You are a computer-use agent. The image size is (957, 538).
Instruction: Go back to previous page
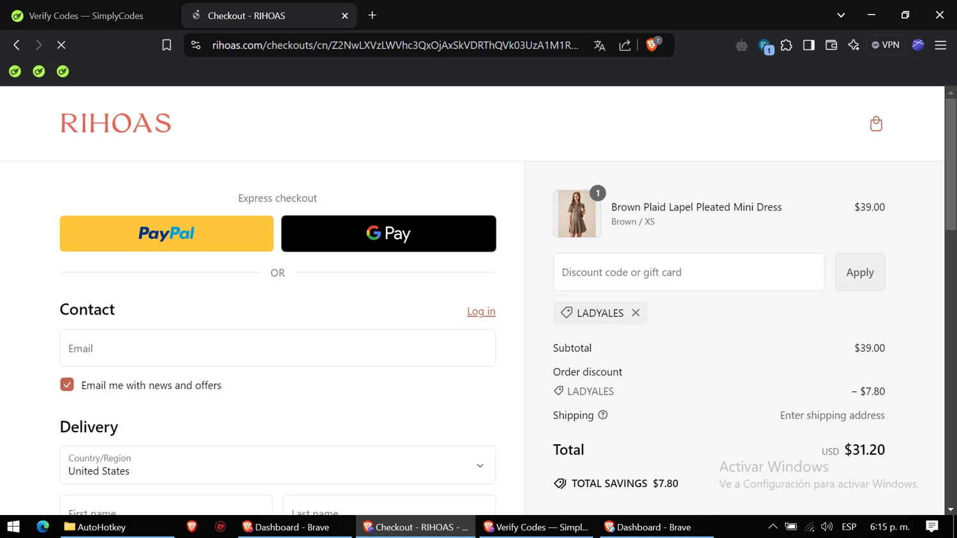17,45
